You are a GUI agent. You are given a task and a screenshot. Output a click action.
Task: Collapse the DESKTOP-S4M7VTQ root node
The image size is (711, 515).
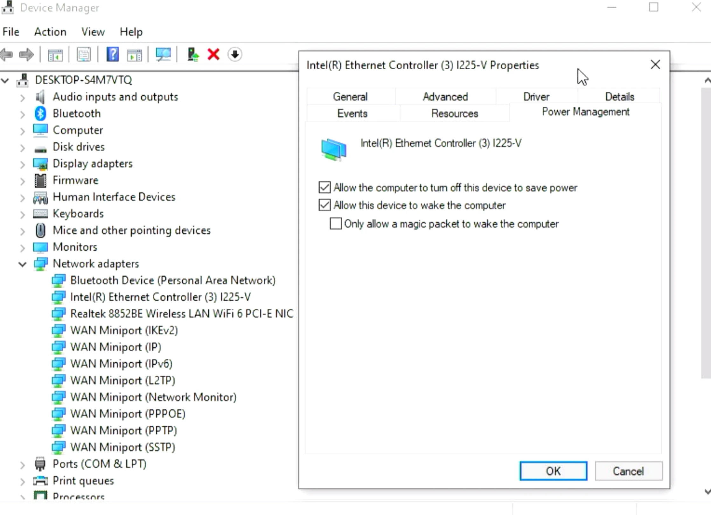[x=5, y=80]
